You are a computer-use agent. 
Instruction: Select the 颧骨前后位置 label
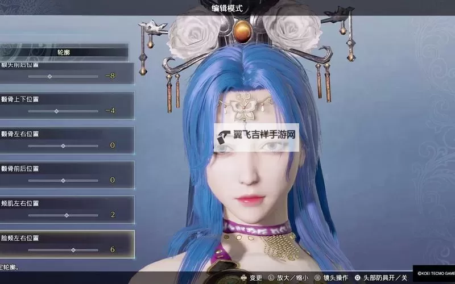click(20, 169)
